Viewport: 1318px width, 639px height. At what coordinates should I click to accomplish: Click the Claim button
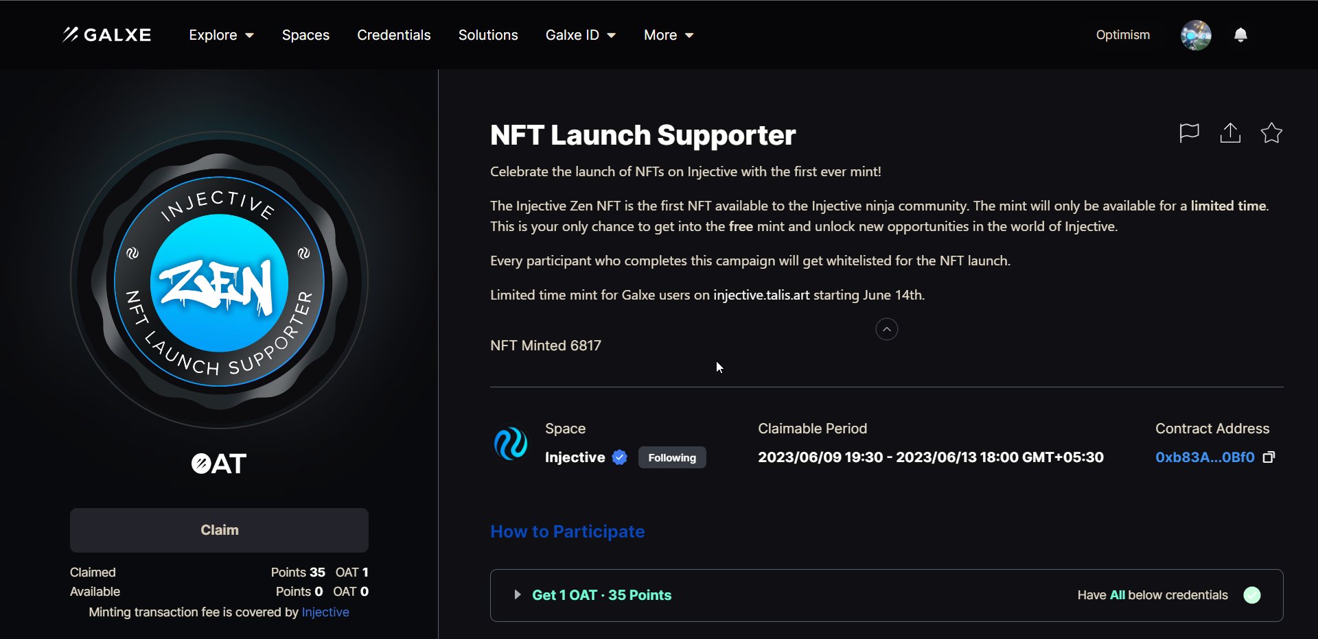click(x=219, y=530)
